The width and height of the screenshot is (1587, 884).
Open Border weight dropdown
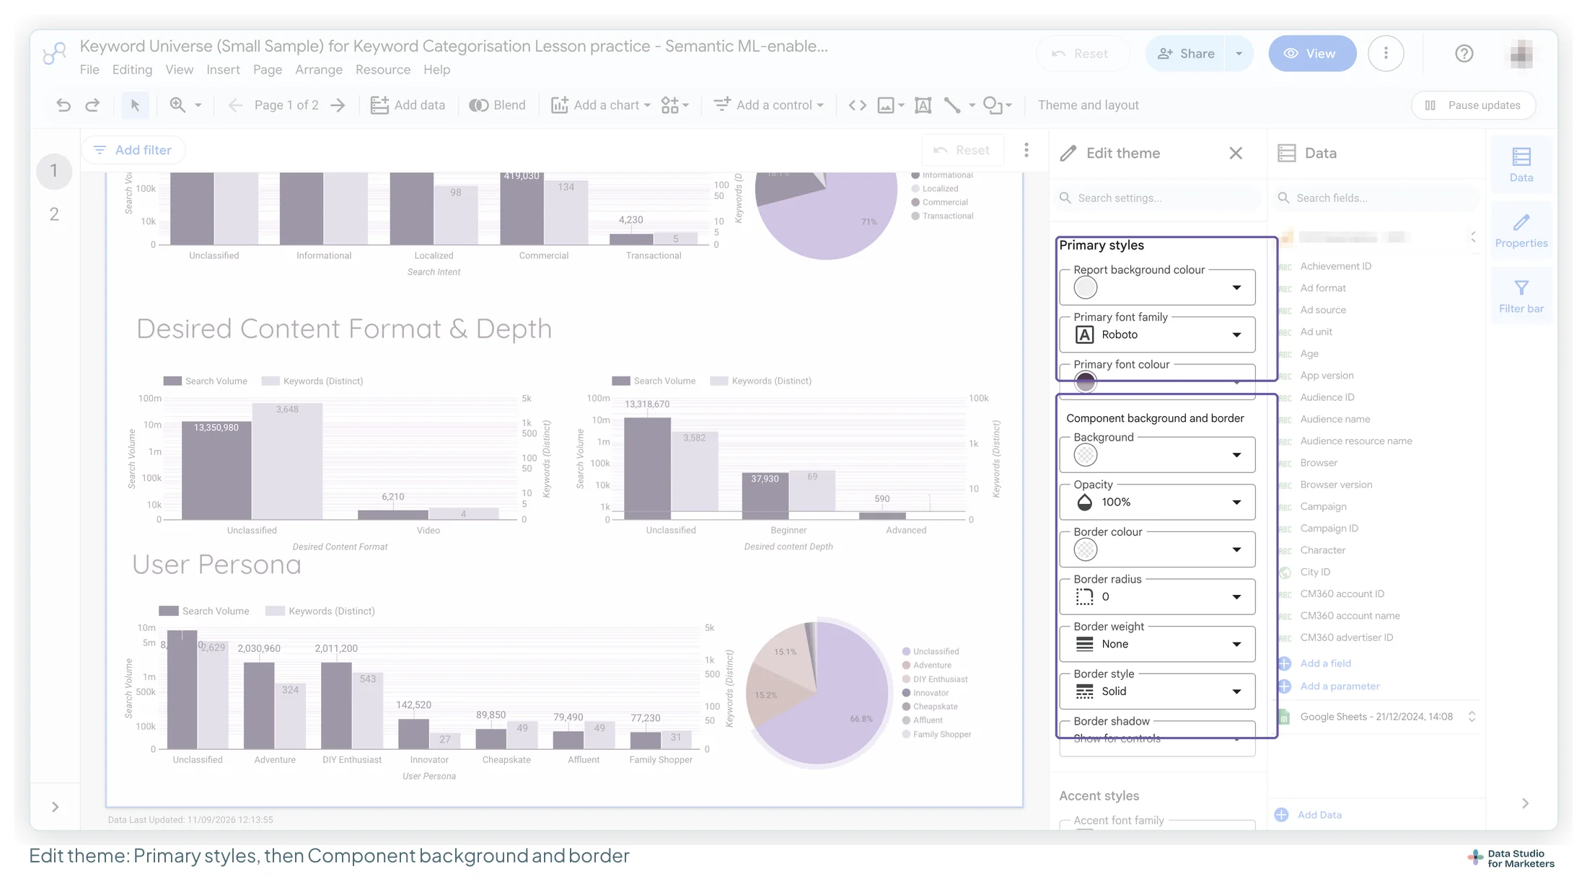[1157, 644]
